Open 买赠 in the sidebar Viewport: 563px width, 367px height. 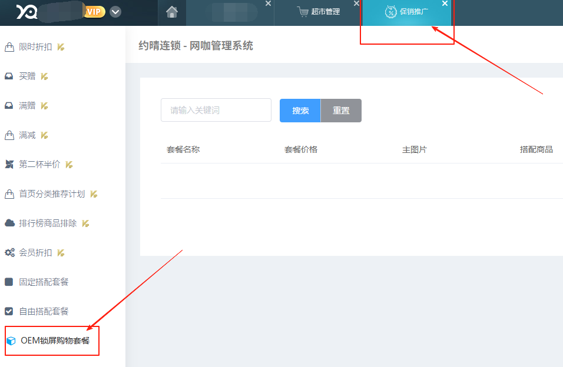27,76
